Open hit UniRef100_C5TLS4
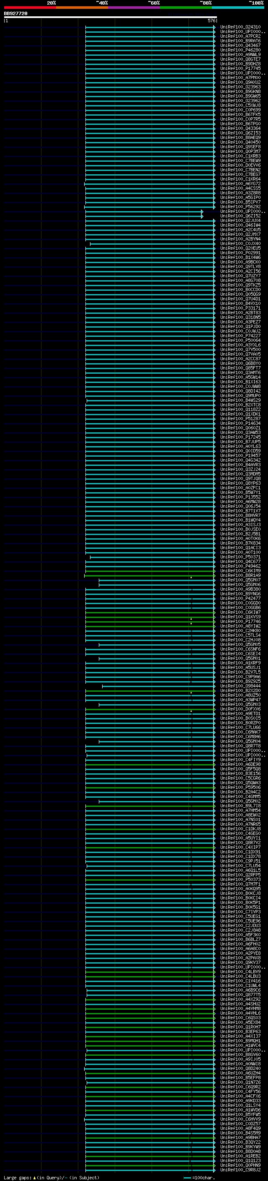Screen dimensions: 268x1181 (240, 636)
